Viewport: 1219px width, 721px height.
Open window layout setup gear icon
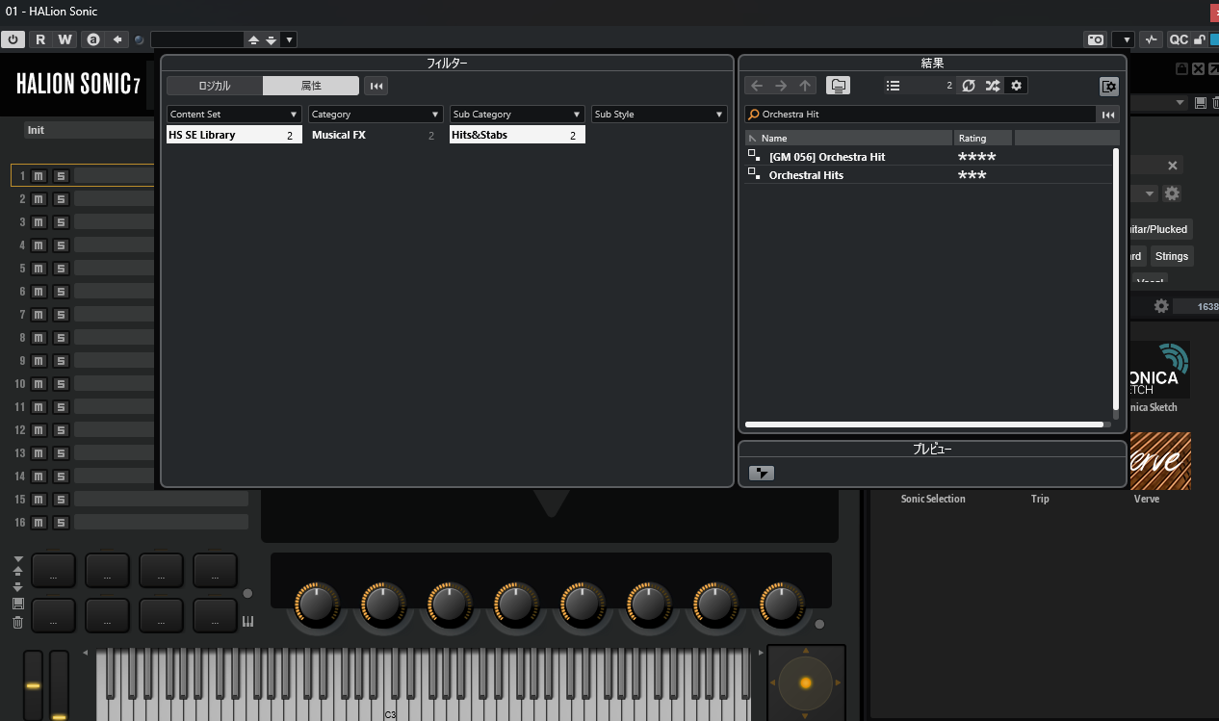pos(1108,87)
